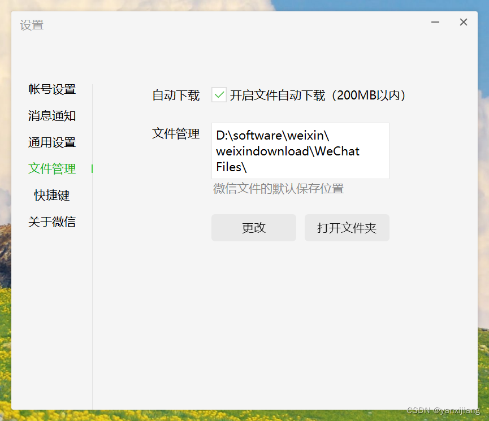Go to 快捷键 settings
The width and height of the screenshot is (489, 421).
(52, 195)
